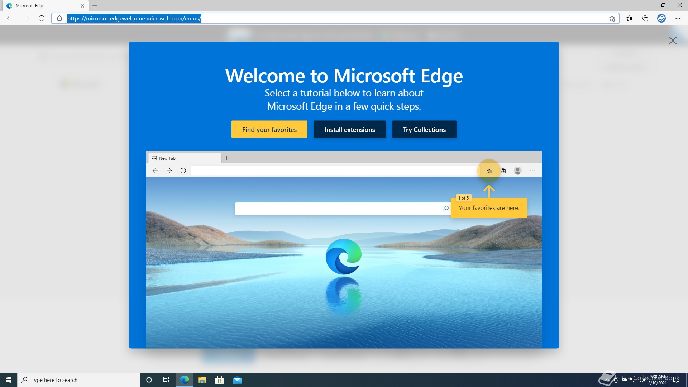This screenshot has width=688, height=387.
Task: Click the search box in tutorial preview
Action: (343, 209)
